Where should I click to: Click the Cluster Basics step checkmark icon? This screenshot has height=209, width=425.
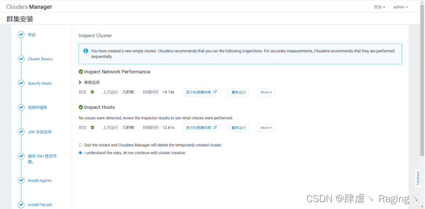coord(21,59)
